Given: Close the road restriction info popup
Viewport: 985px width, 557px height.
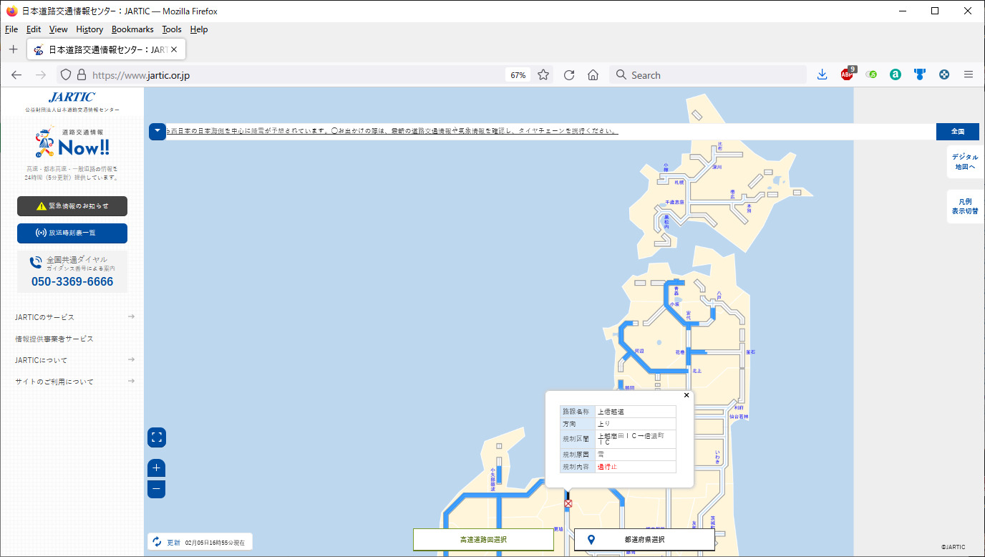Looking at the screenshot, I should point(686,395).
